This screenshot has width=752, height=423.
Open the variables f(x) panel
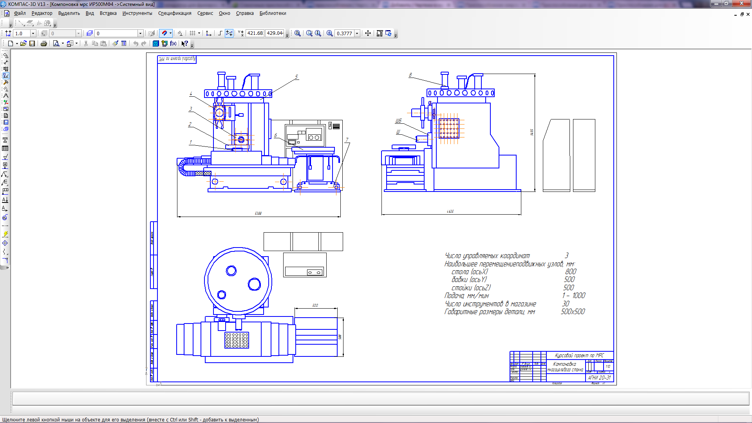pyautogui.click(x=173, y=43)
